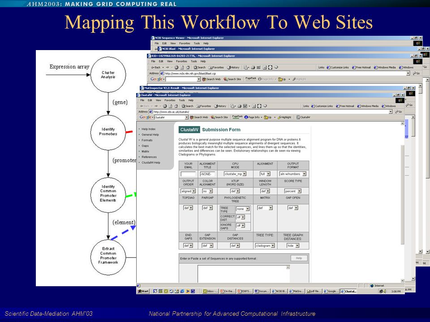Click the Formats sidebar link
Screen dimensions: 430x322
pos(147,140)
